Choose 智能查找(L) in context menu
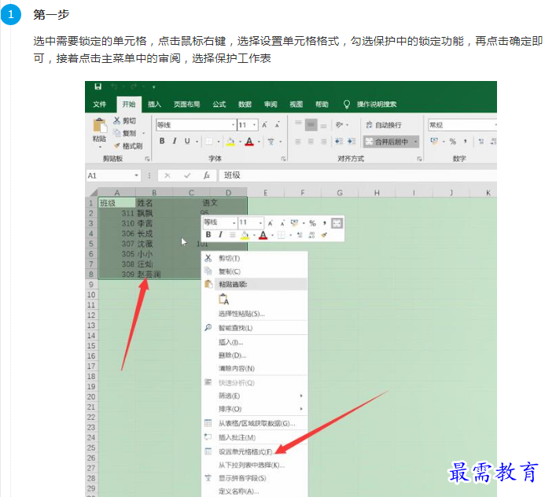545x497 pixels. [x=255, y=328]
